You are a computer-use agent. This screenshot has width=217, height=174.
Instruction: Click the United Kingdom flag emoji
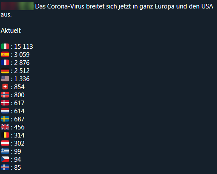[5, 127]
